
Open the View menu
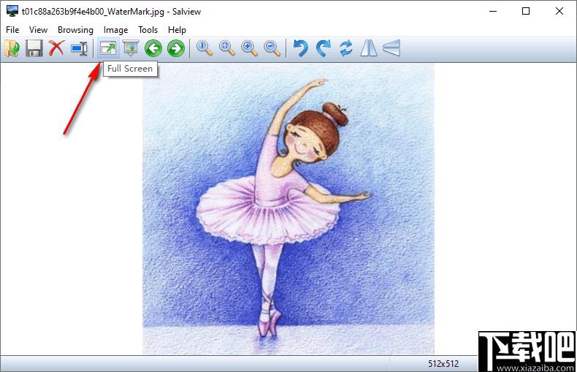pyautogui.click(x=38, y=30)
